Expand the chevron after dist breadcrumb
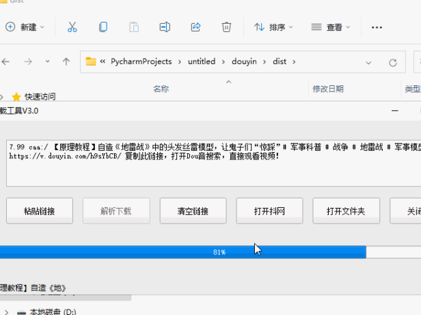Viewport: 421px width, 315px height. click(294, 62)
